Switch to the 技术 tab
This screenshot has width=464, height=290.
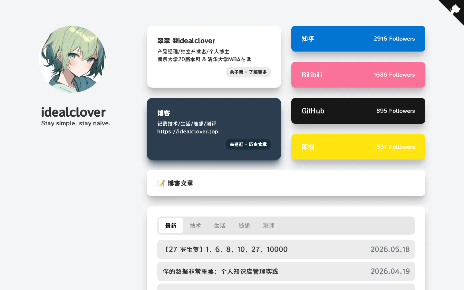tap(195, 226)
